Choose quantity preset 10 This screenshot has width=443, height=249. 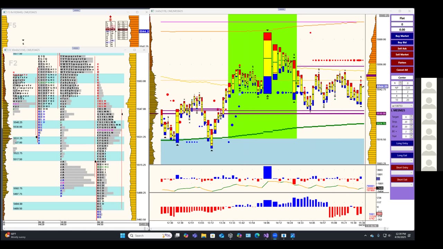click(x=397, y=100)
